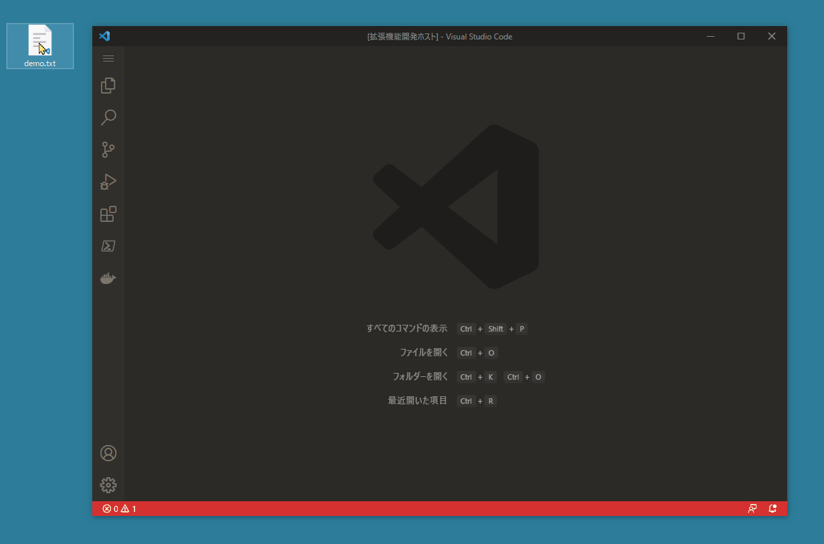
Task: Maximize the Visual Studio Code window
Action: tap(741, 36)
